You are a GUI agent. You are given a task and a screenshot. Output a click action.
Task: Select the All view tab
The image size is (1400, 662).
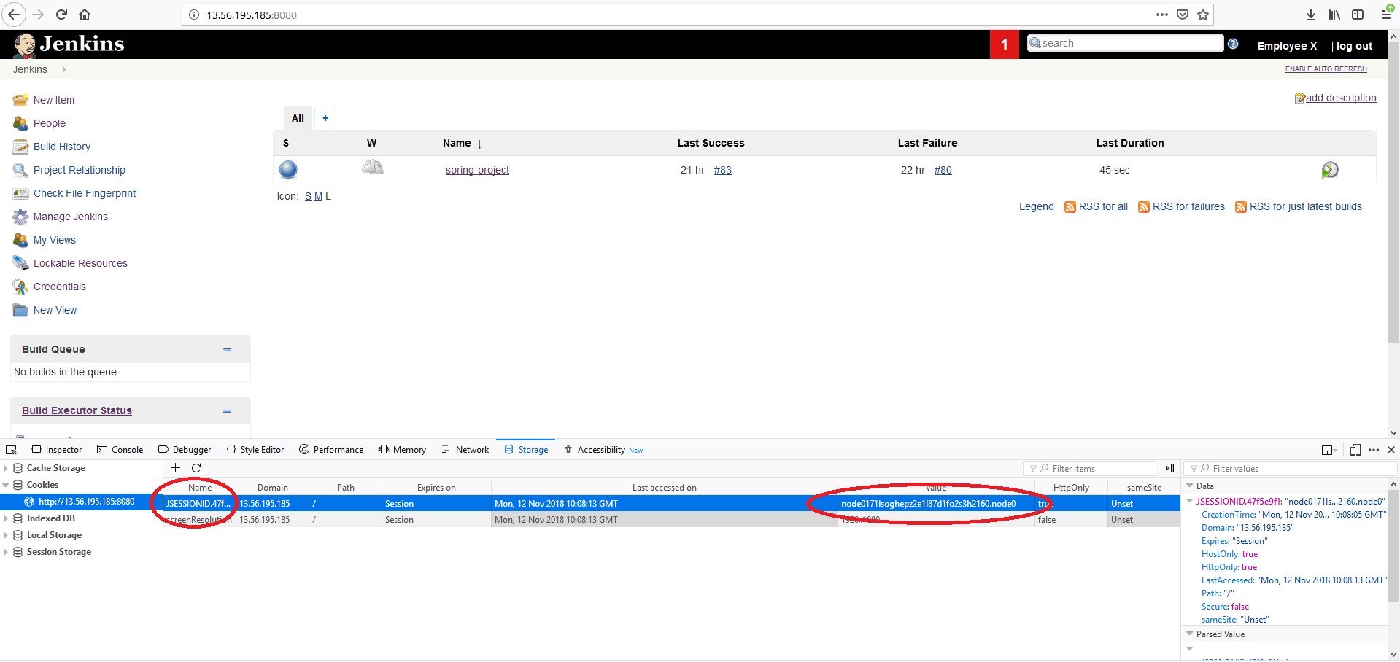(298, 118)
